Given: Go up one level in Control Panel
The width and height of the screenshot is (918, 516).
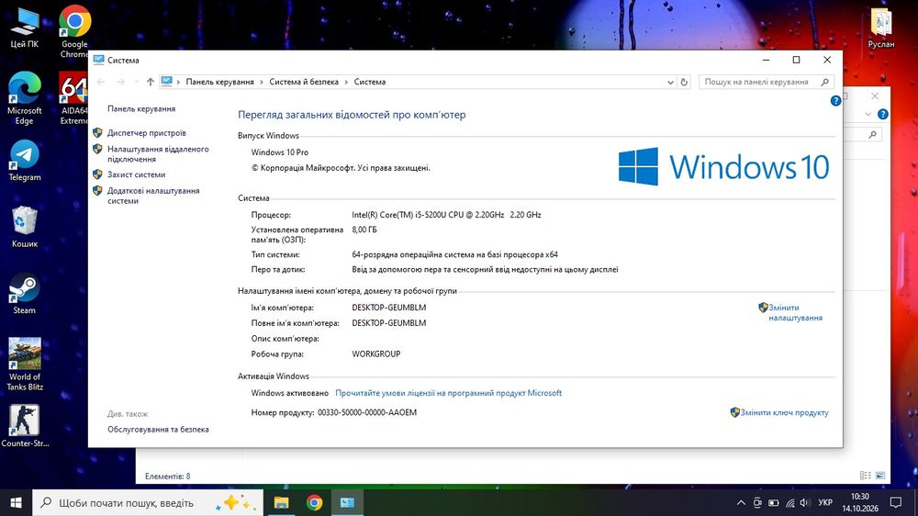Looking at the screenshot, I should click(151, 82).
